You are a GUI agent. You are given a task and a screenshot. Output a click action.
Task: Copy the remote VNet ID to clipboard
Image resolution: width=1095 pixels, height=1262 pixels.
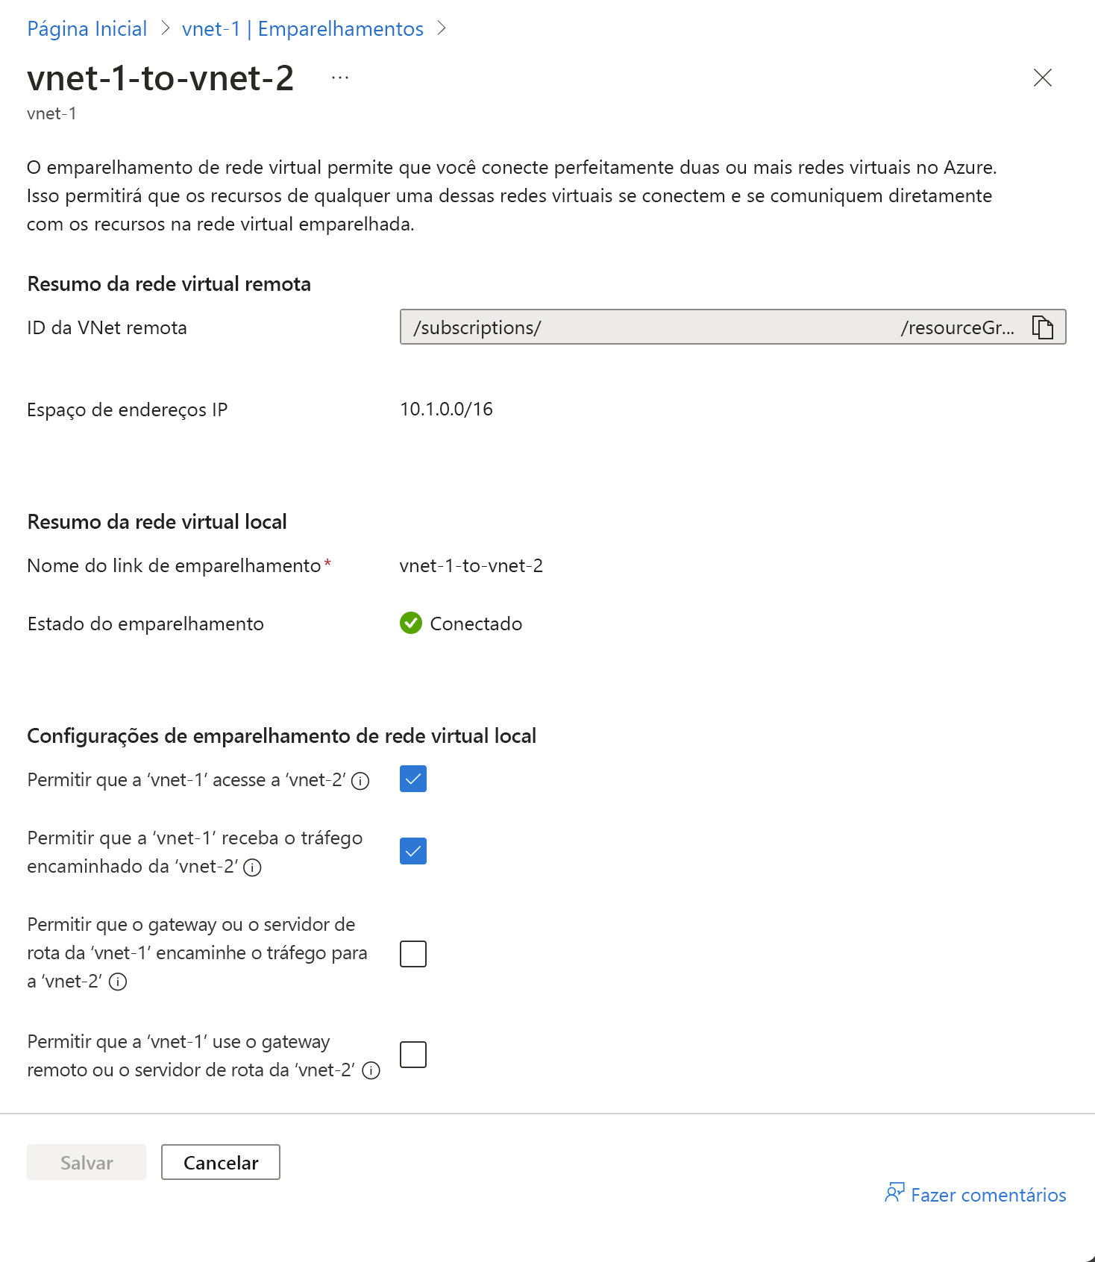click(x=1042, y=327)
